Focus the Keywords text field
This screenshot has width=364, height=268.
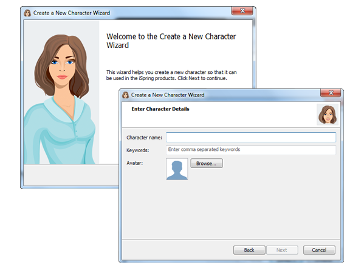251,150
